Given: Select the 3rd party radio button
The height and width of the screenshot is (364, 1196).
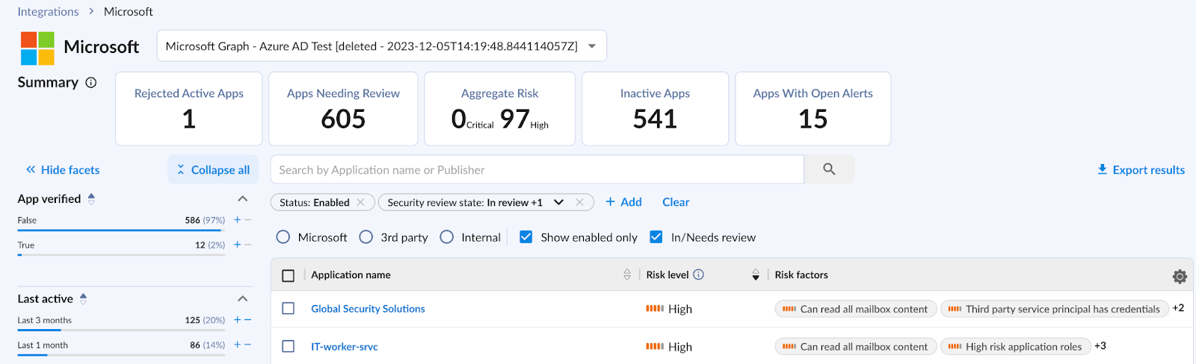Looking at the screenshot, I should pos(366,237).
